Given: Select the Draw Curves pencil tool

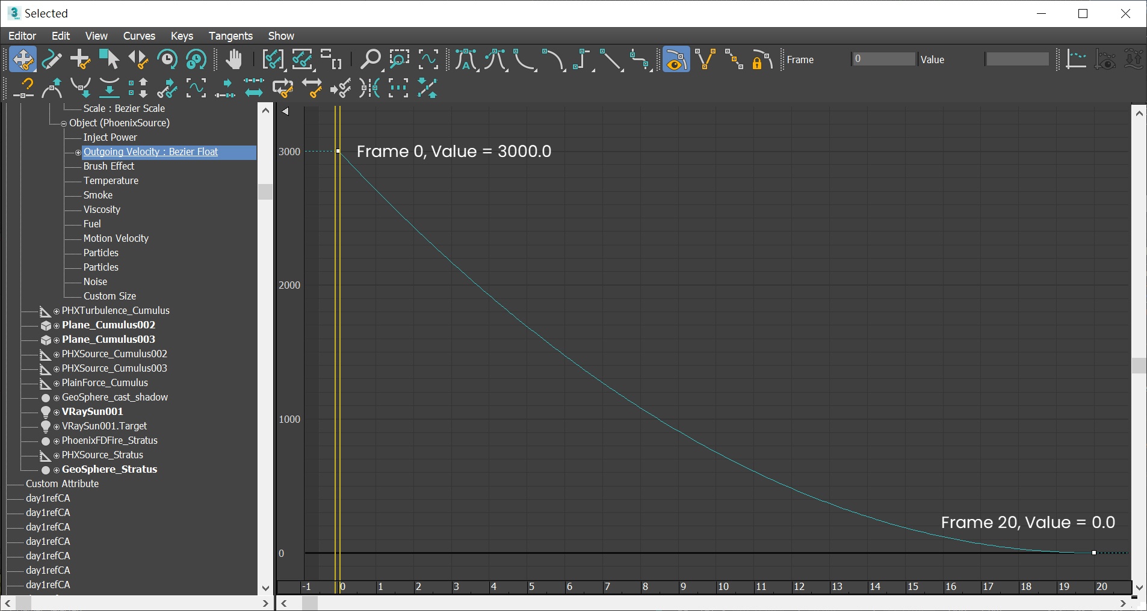Looking at the screenshot, I should (52, 60).
